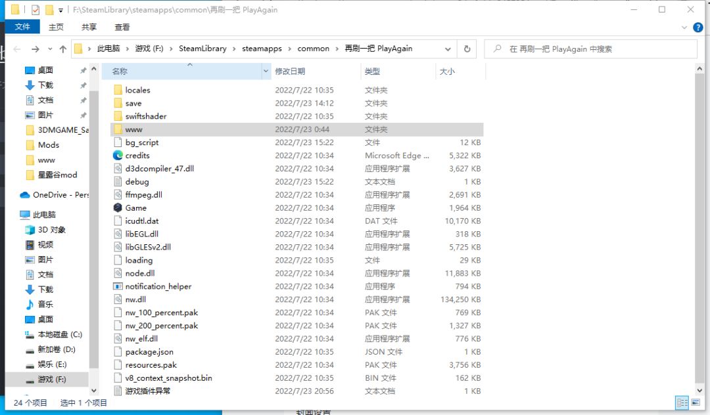Select the Game application icon
The image size is (710, 415).
tap(118, 208)
